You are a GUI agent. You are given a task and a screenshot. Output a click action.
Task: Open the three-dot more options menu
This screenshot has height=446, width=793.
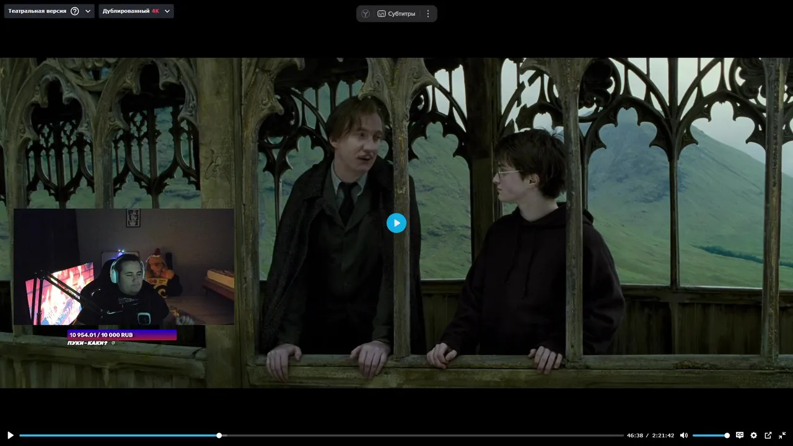click(x=427, y=14)
